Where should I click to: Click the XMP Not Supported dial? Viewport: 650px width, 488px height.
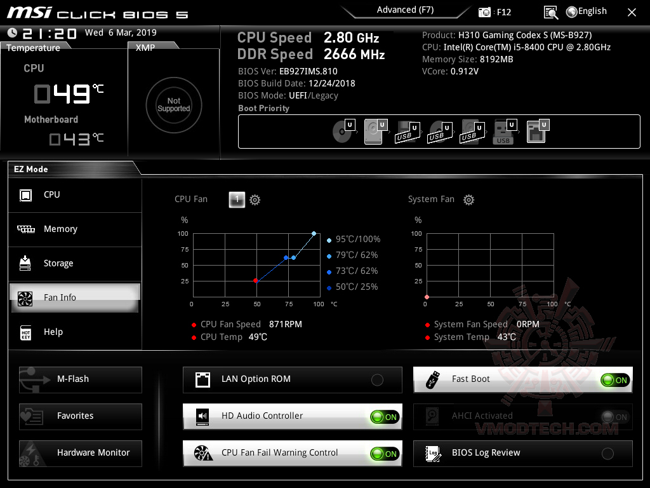174,105
